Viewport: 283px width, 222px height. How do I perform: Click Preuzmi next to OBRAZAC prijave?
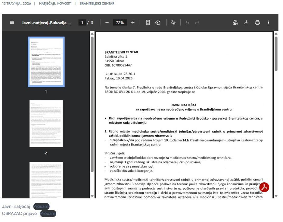coord(48,214)
